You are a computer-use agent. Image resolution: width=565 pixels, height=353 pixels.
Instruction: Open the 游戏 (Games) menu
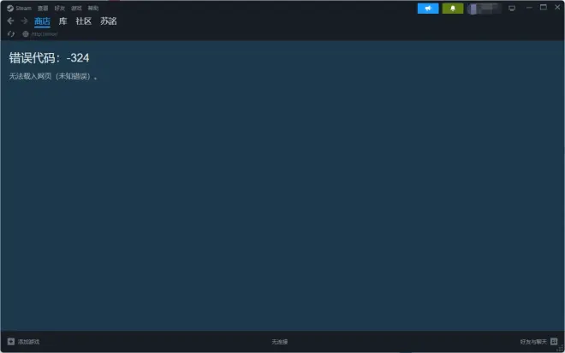click(76, 8)
